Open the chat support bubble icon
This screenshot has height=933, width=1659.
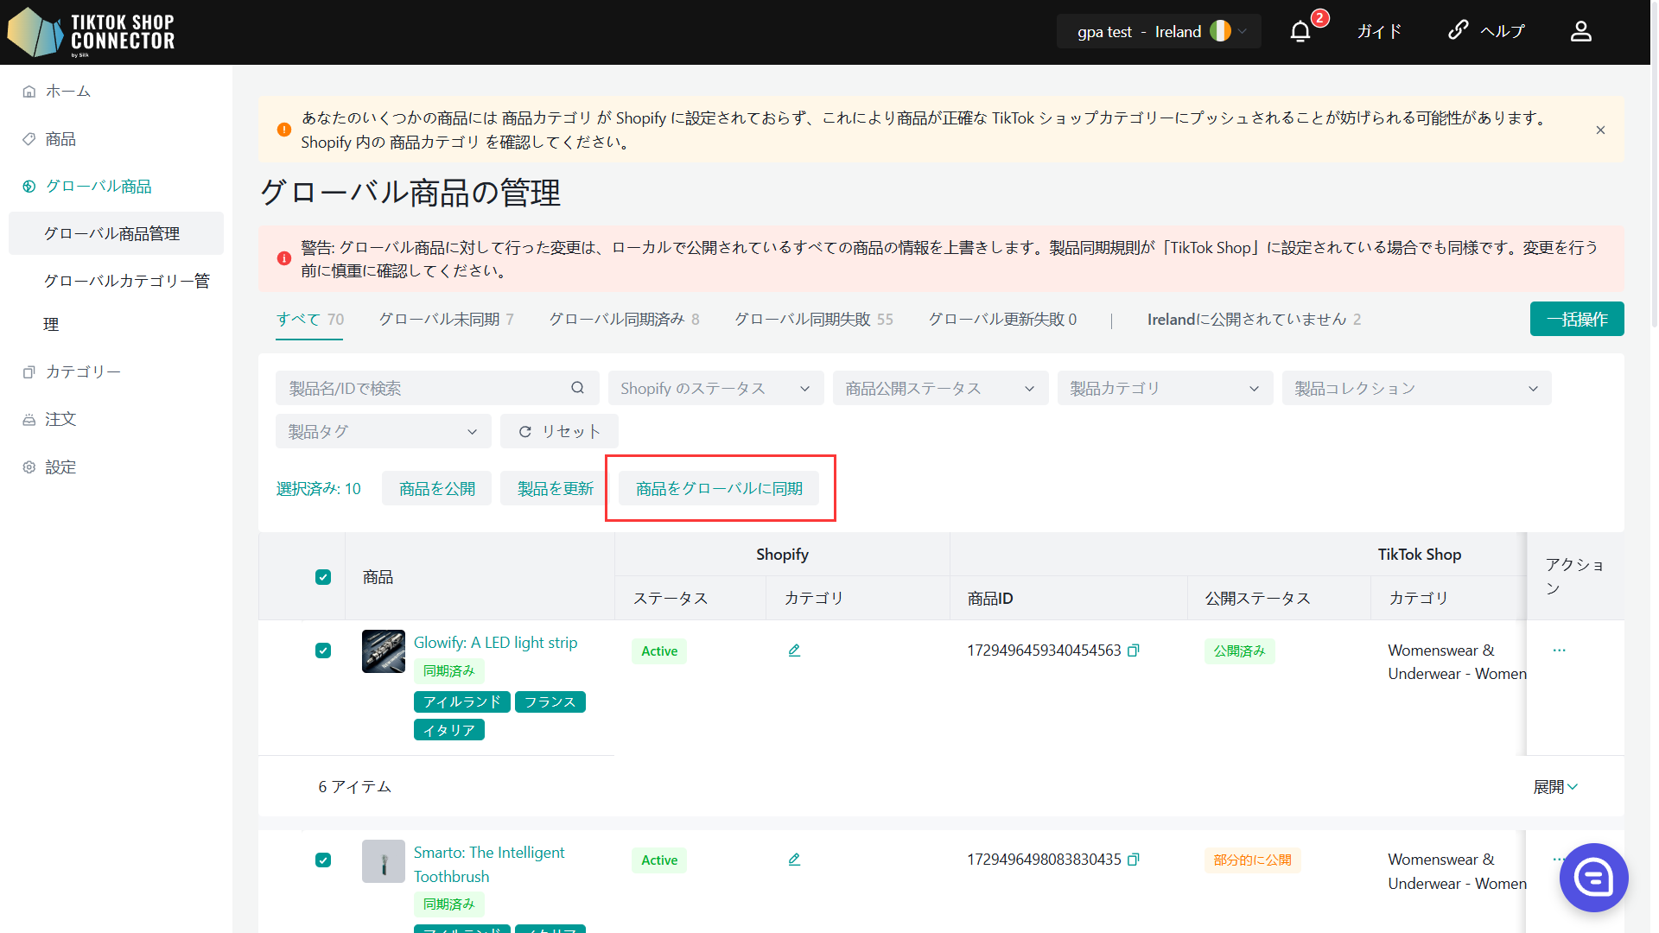click(x=1592, y=877)
